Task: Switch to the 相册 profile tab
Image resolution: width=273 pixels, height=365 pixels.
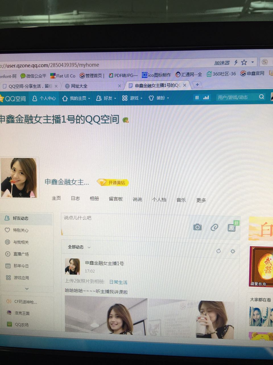Action: point(94,199)
